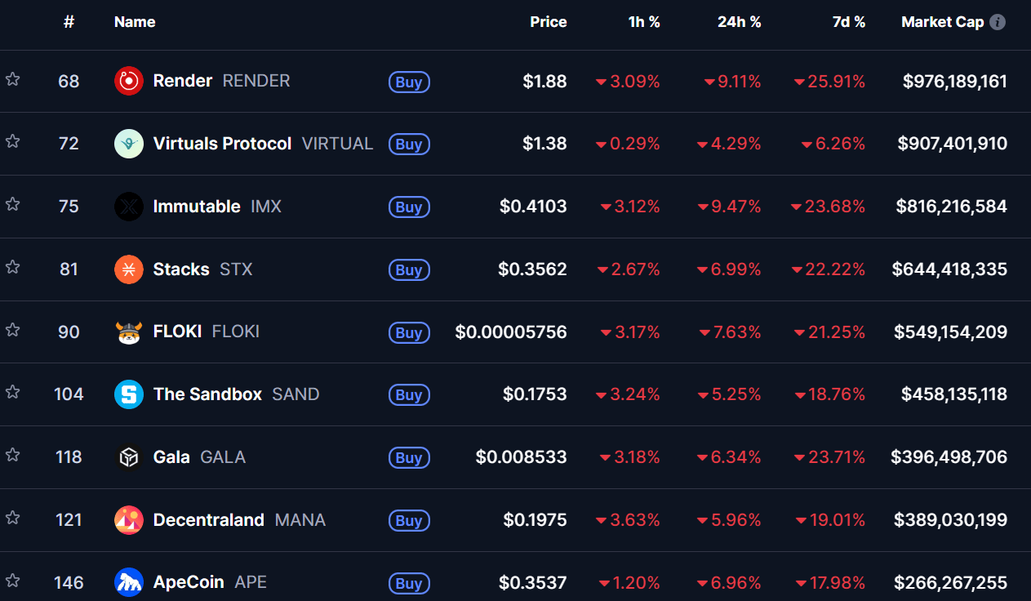Sort by the # rank column header
The image size is (1031, 601).
click(69, 22)
